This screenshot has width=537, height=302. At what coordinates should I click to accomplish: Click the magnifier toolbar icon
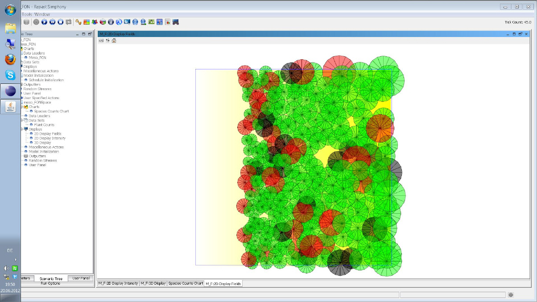click(x=127, y=22)
